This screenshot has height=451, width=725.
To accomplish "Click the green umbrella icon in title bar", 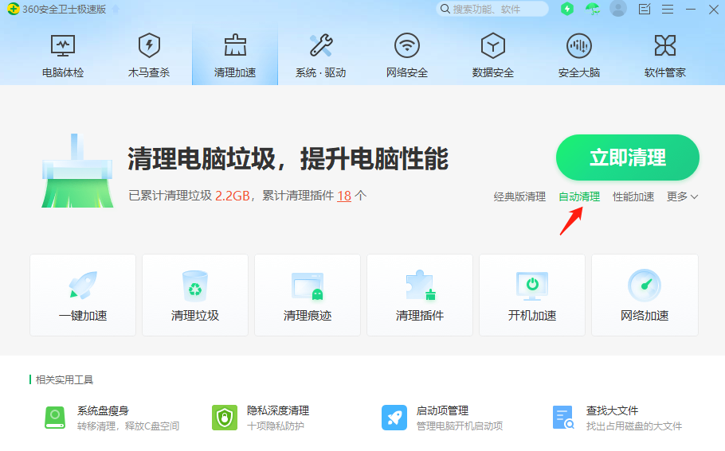I will [x=592, y=9].
